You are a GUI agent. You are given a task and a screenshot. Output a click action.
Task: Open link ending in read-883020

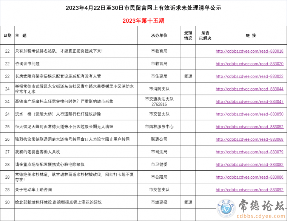(x=250, y=64)
